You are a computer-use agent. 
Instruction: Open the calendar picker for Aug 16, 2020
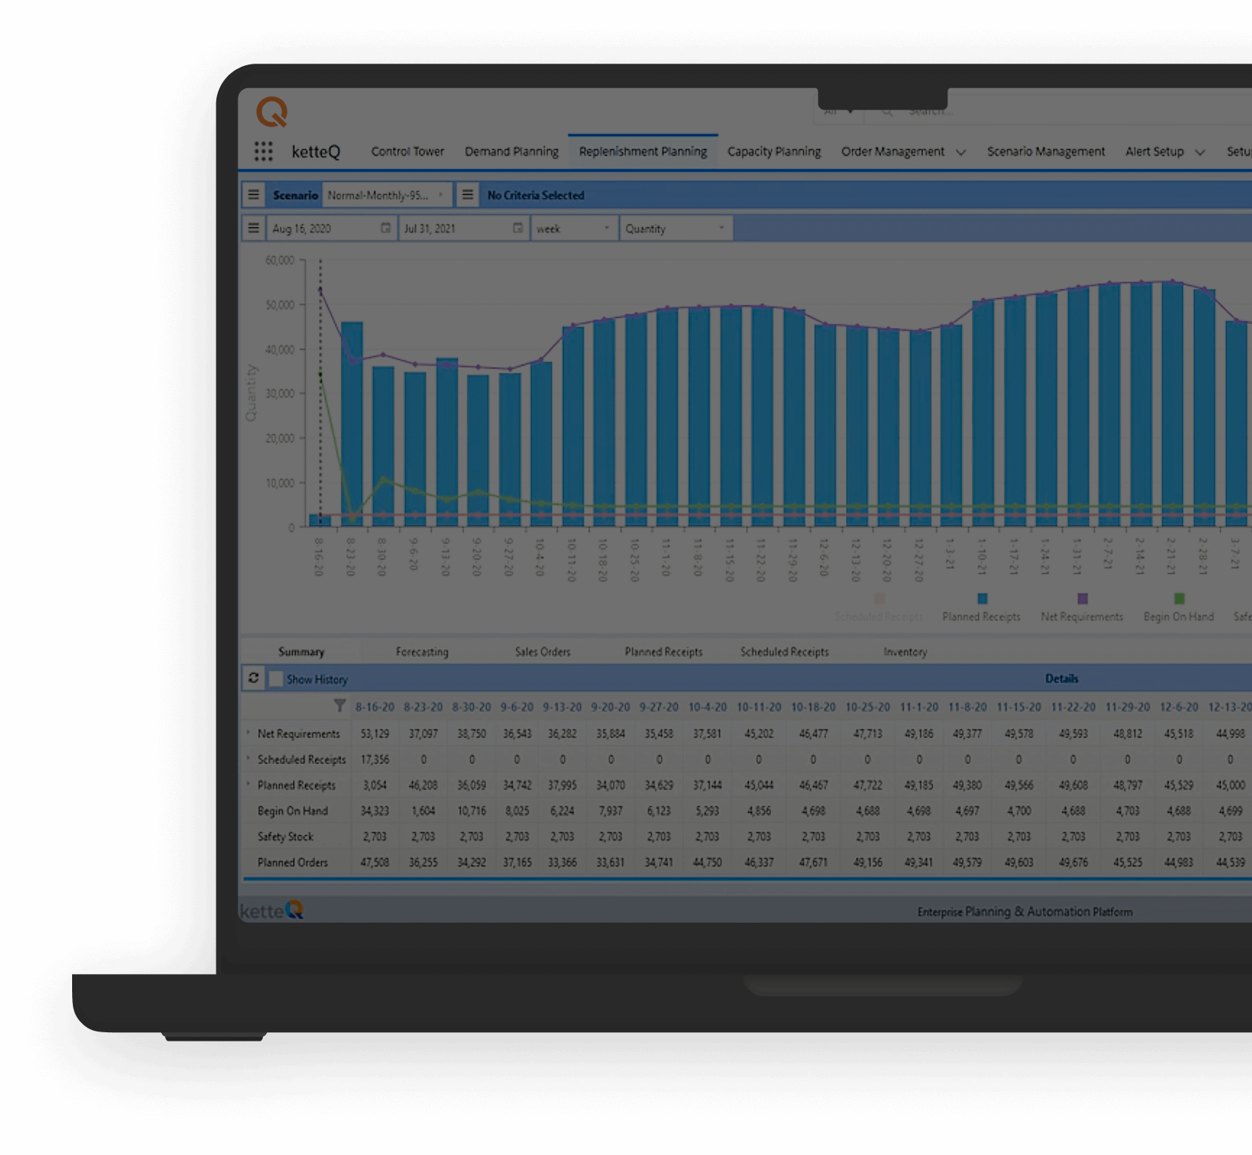(x=386, y=228)
